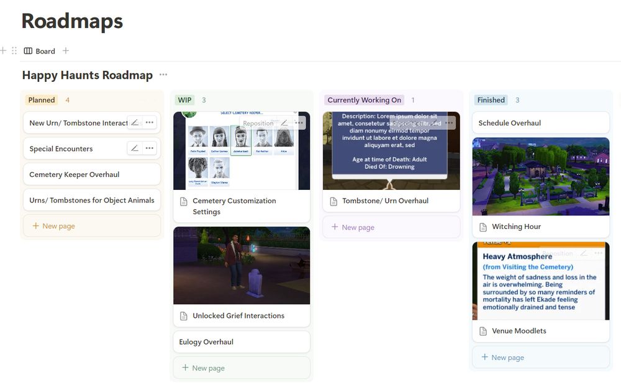Open more options on Tombstone/Urn Overhaul card
621x383 pixels.
pos(449,123)
